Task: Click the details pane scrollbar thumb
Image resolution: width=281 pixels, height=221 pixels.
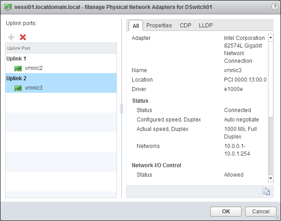Action: point(271,79)
